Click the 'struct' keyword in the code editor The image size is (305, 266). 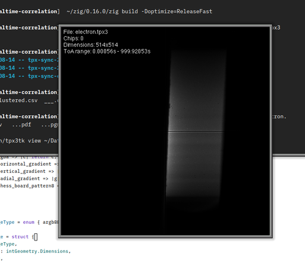[x=20, y=237]
